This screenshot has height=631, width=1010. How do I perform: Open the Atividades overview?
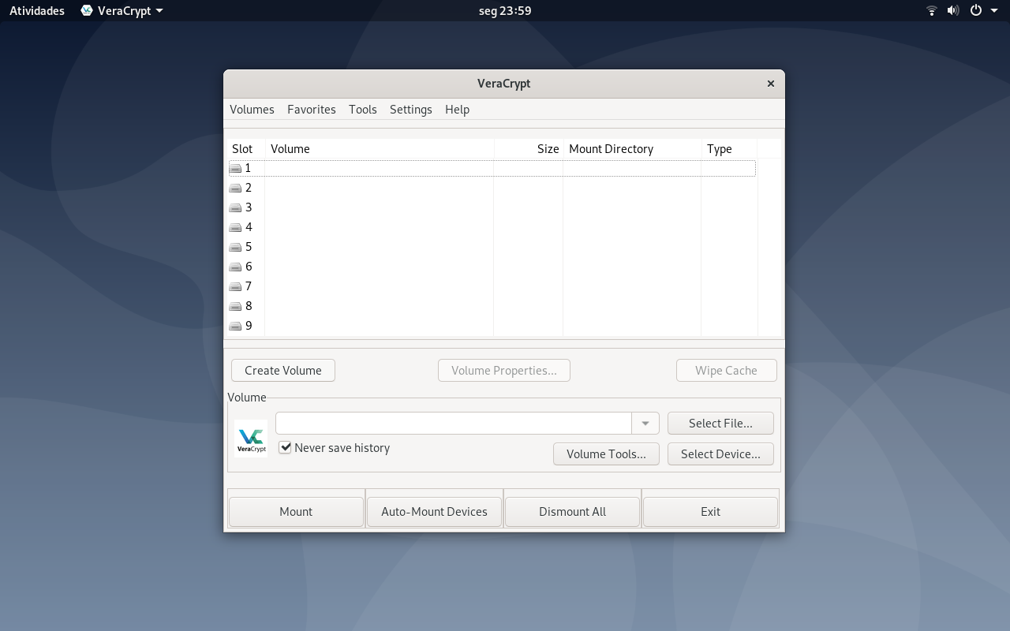click(37, 11)
